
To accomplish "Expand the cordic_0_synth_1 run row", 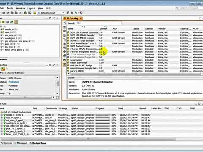I will [2, 115].
